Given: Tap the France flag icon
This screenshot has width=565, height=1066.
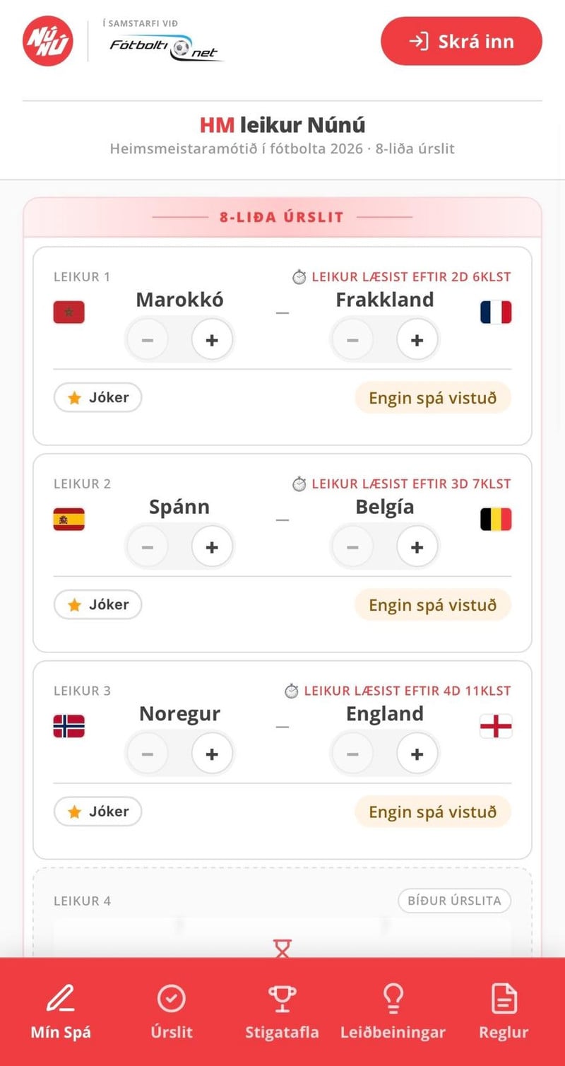Looking at the screenshot, I should 496,312.
